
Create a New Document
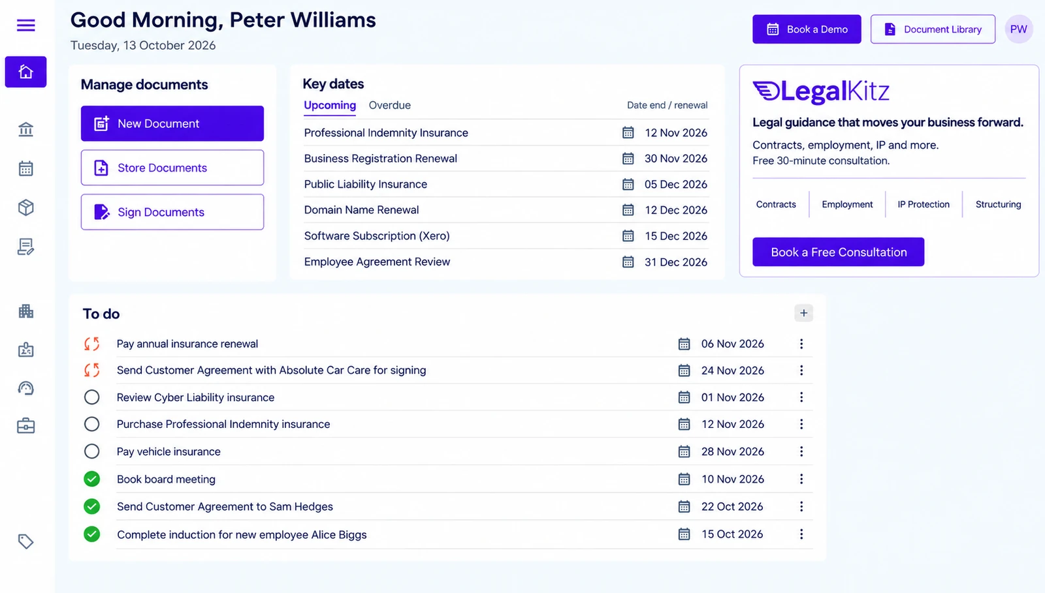172,123
